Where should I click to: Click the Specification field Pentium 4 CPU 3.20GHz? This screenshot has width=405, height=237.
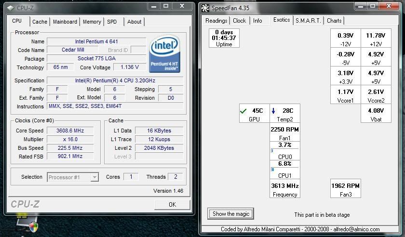coord(115,80)
